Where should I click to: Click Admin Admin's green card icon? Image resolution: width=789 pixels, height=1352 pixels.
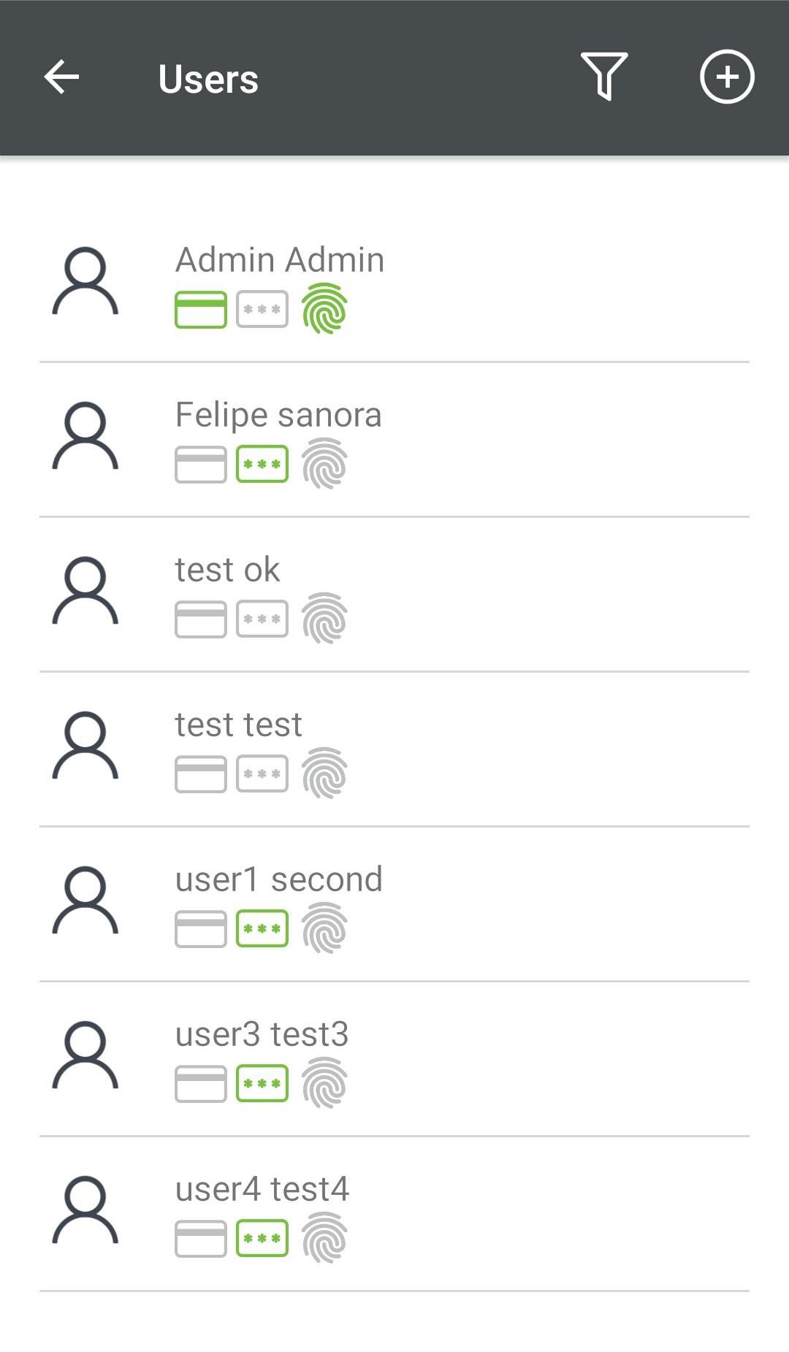(x=201, y=310)
